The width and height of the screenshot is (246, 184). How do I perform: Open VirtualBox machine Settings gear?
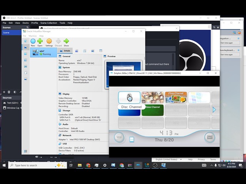(49, 43)
